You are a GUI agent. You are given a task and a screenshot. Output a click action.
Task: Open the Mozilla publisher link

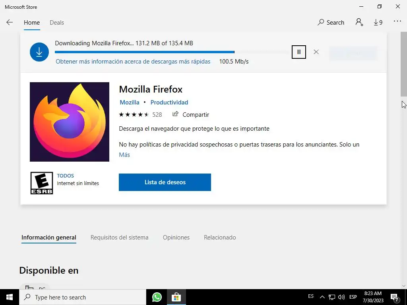click(130, 102)
